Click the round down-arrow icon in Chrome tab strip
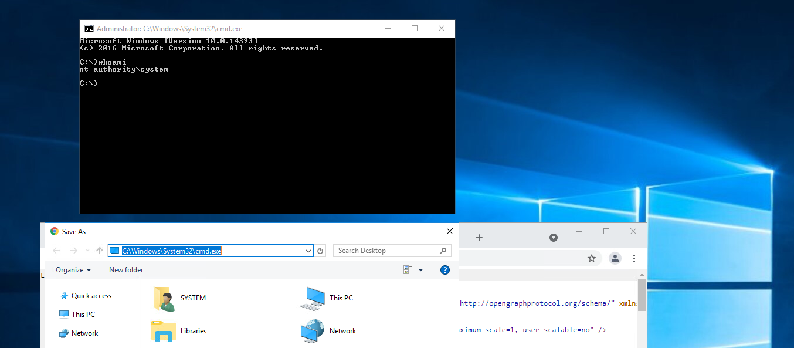Screen dimensions: 794x348 tap(553, 238)
